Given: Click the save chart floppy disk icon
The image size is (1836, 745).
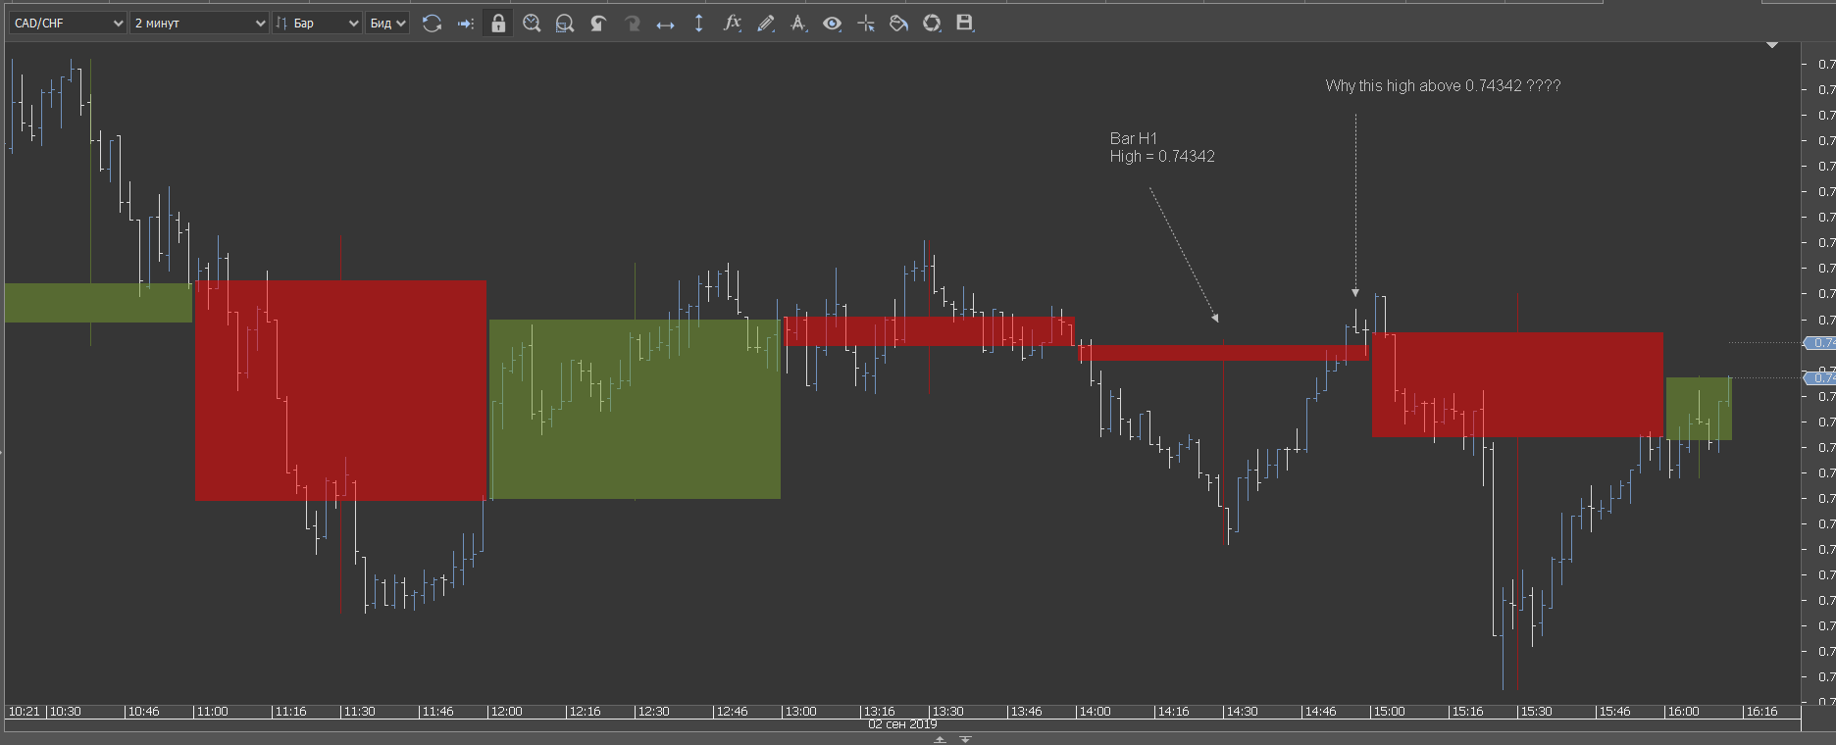Looking at the screenshot, I should tap(965, 23).
